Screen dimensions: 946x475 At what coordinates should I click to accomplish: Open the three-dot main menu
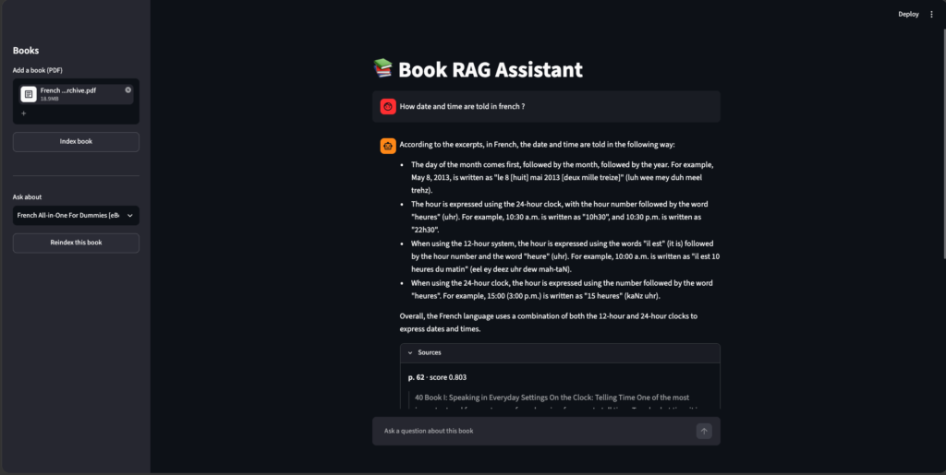[931, 15]
